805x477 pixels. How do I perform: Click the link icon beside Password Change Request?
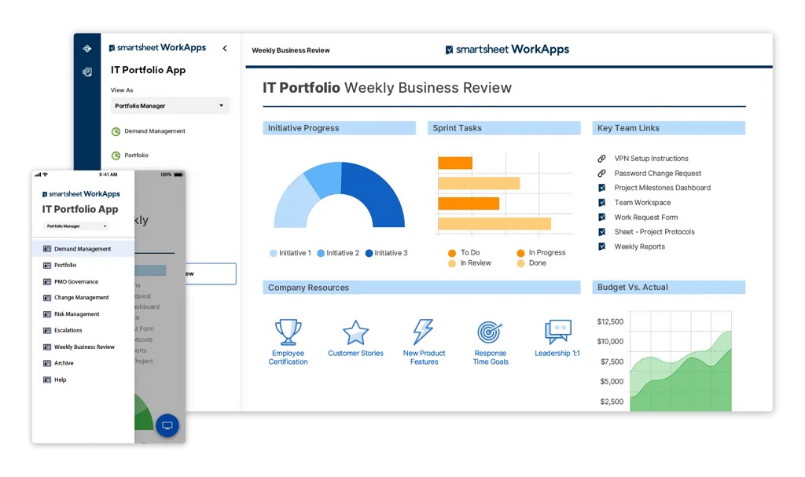(x=601, y=174)
